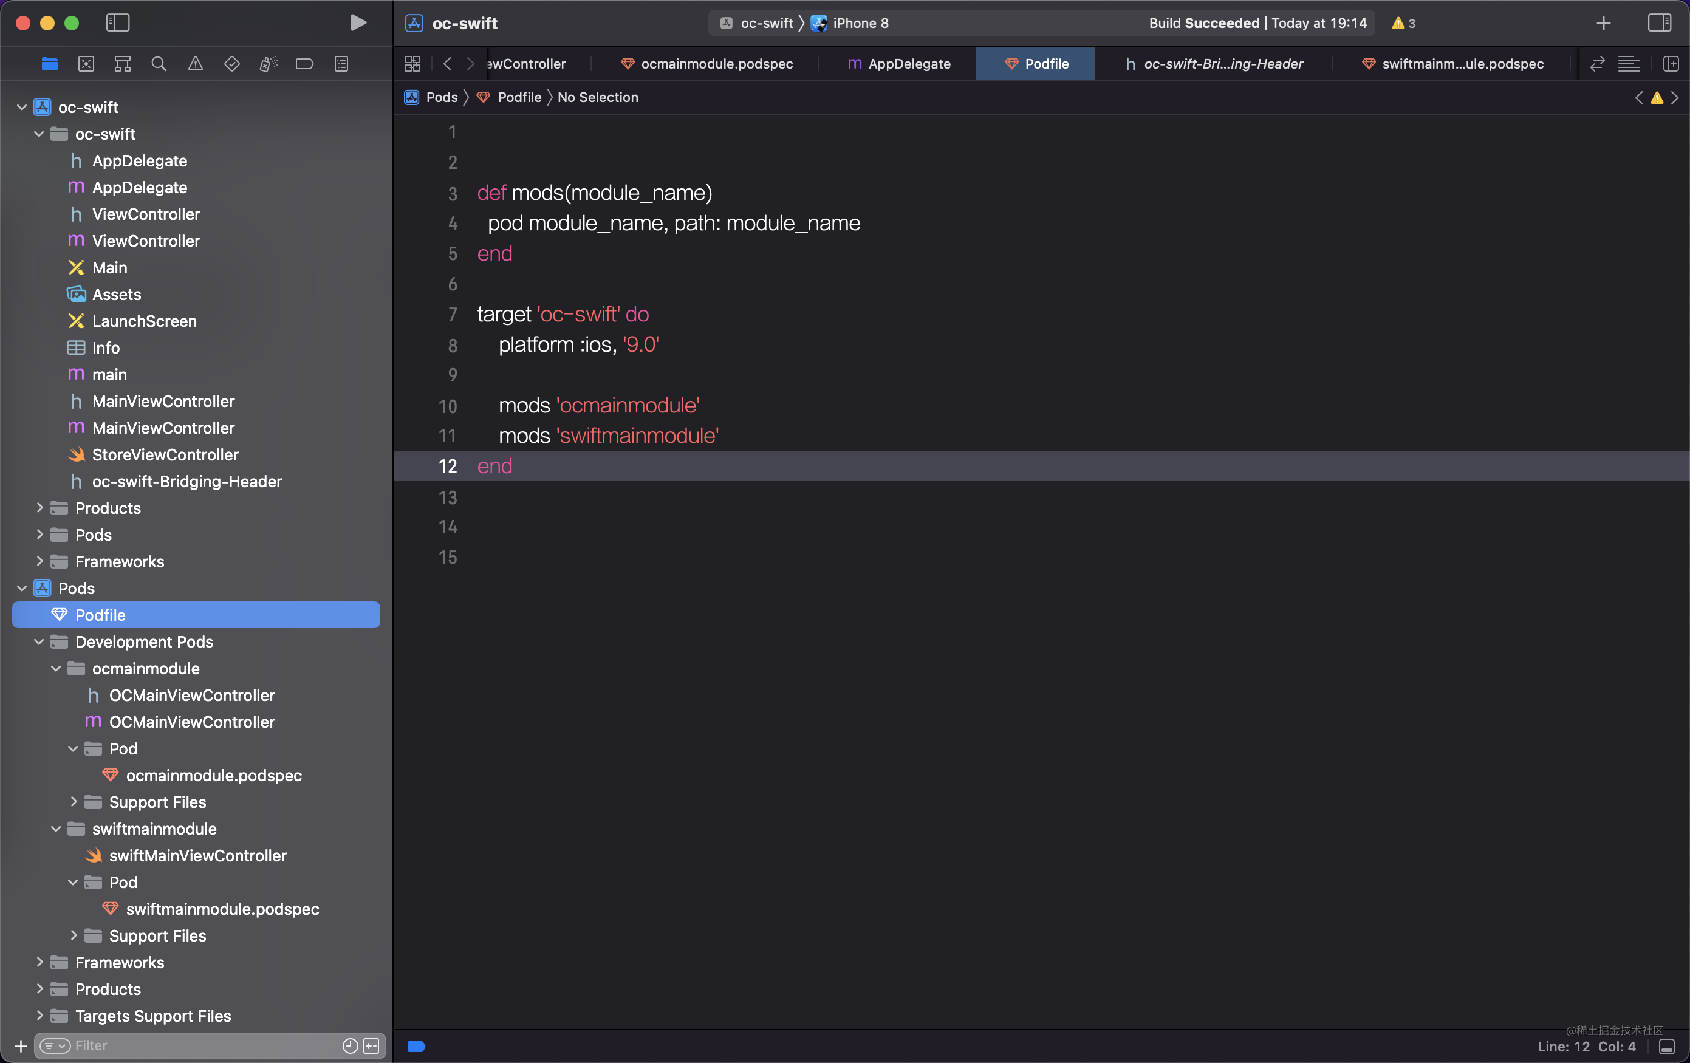This screenshot has height=1063, width=1690.
Task: Toggle code review mode arrows icon
Action: point(1597,64)
